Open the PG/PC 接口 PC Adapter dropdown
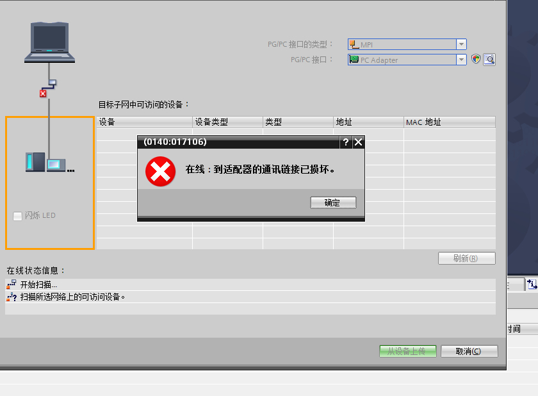 tap(461, 60)
